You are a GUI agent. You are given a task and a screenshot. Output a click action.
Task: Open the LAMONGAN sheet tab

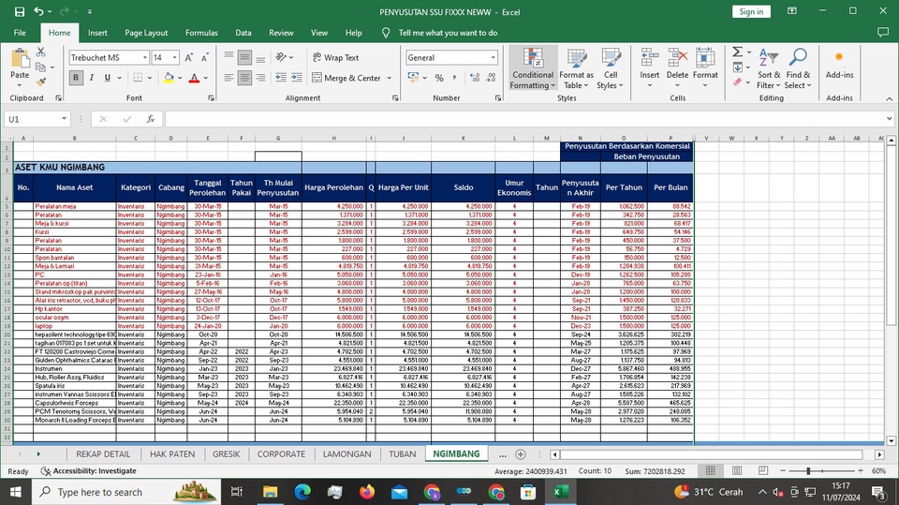[x=346, y=454]
